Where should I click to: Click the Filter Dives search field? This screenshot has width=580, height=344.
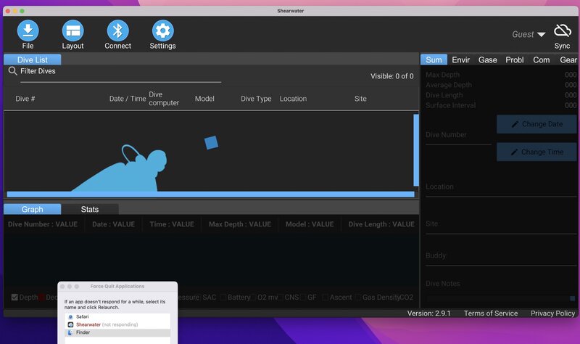point(120,73)
